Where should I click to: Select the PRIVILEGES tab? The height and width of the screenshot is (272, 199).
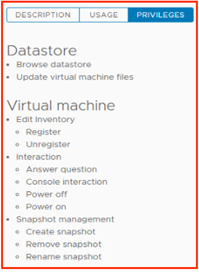(161, 15)
